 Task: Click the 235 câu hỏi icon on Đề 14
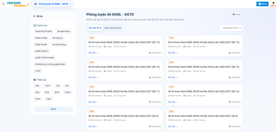click(195, 47)
